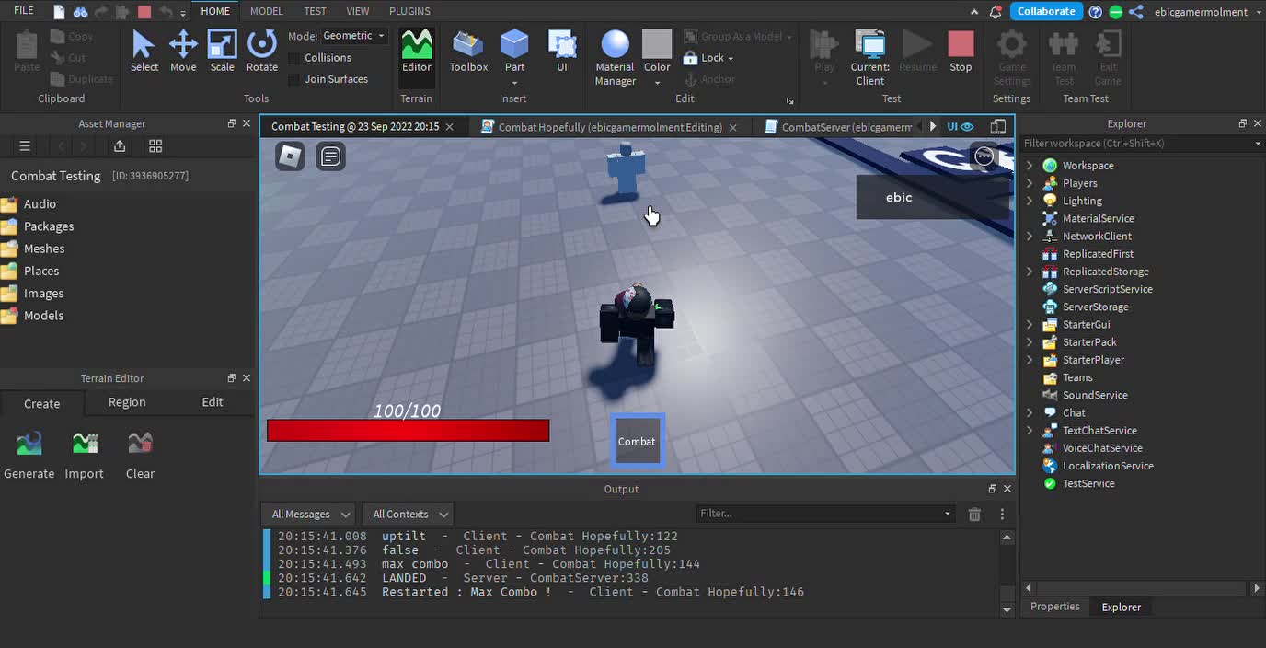Screen dimensions: 1266x648
Task: Expand the StarterPlayer tree node
Action: (x=1030, y=360)
